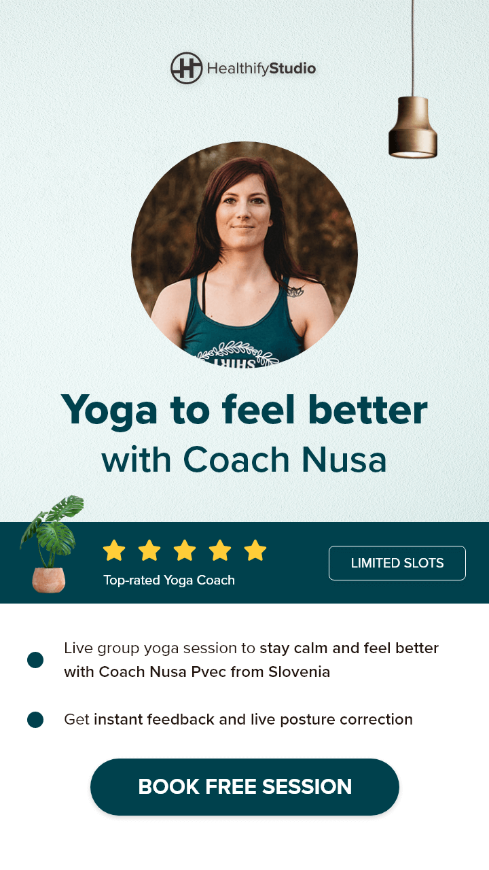489x870 pixels.
Task: Select the second rating star
Action: 149,551
